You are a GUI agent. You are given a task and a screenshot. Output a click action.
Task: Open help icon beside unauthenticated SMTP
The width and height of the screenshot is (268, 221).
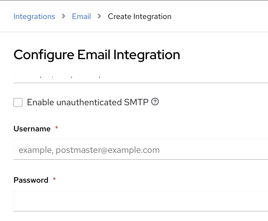[x=155, y=101]
